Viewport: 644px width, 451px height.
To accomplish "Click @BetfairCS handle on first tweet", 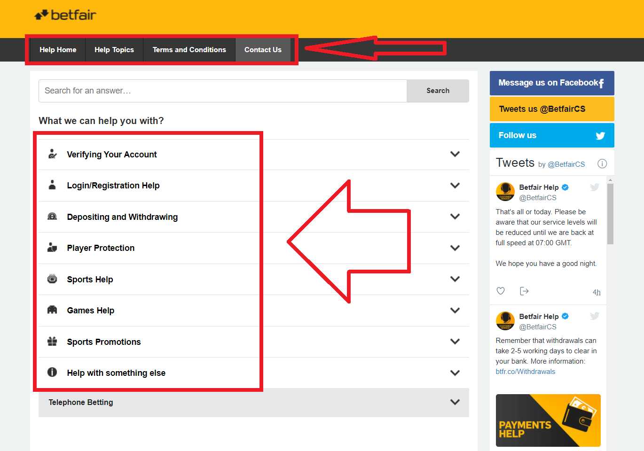I will pyautogui.click(x=538, y=198).
